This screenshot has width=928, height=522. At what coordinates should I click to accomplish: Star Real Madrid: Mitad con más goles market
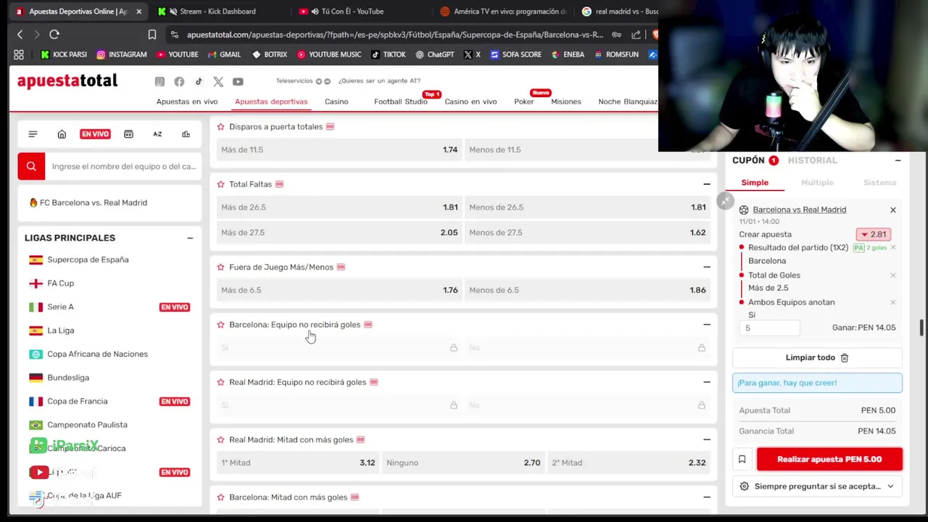221,439
